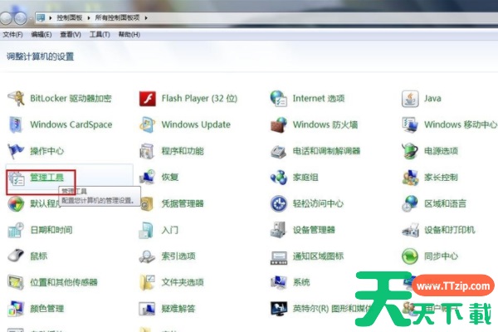
Task: Open Windows Update icon
Action: pos(148,125)
